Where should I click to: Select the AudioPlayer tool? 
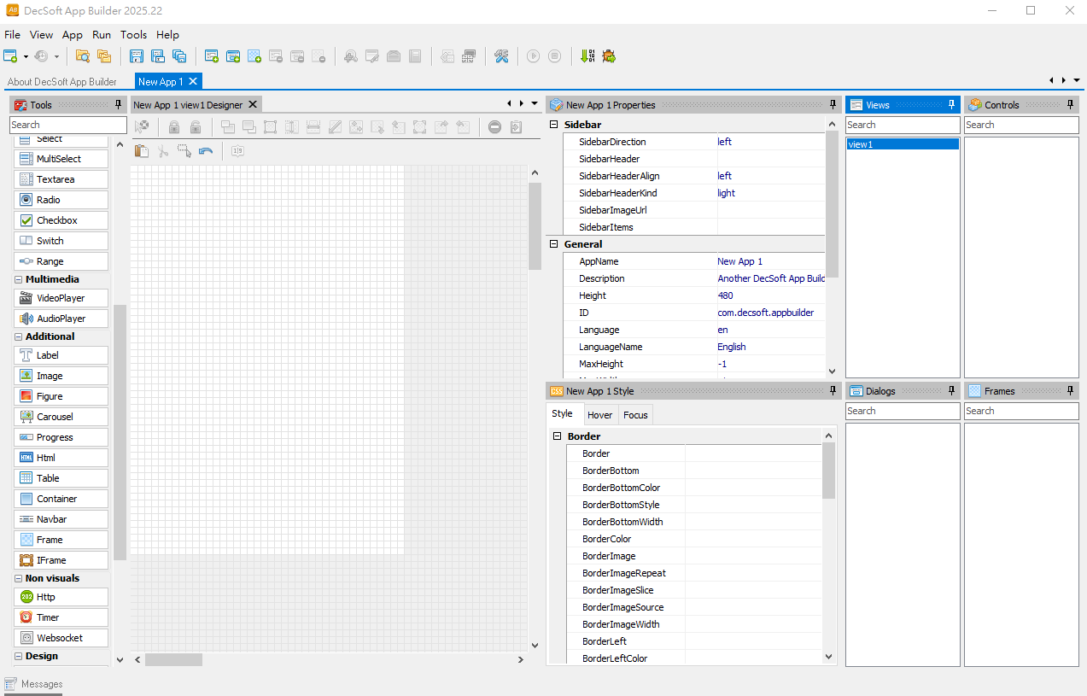tap(61, 319)
